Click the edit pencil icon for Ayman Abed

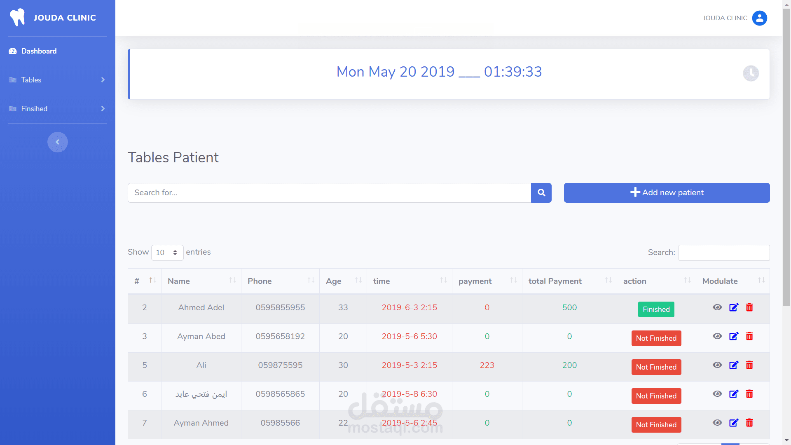[x=734, y=336]
